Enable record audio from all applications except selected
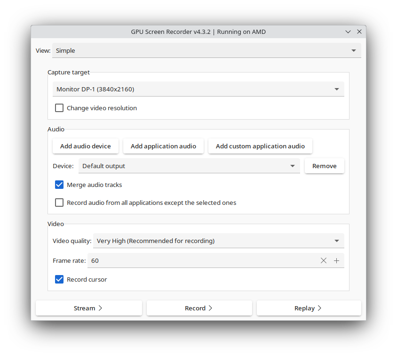397x357 pixels. click(x=59, y=203)
